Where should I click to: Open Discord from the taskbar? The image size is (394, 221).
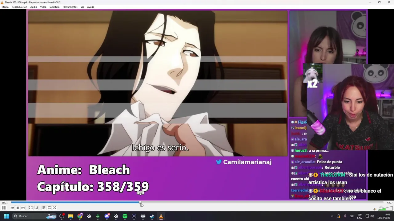[107, 216]
